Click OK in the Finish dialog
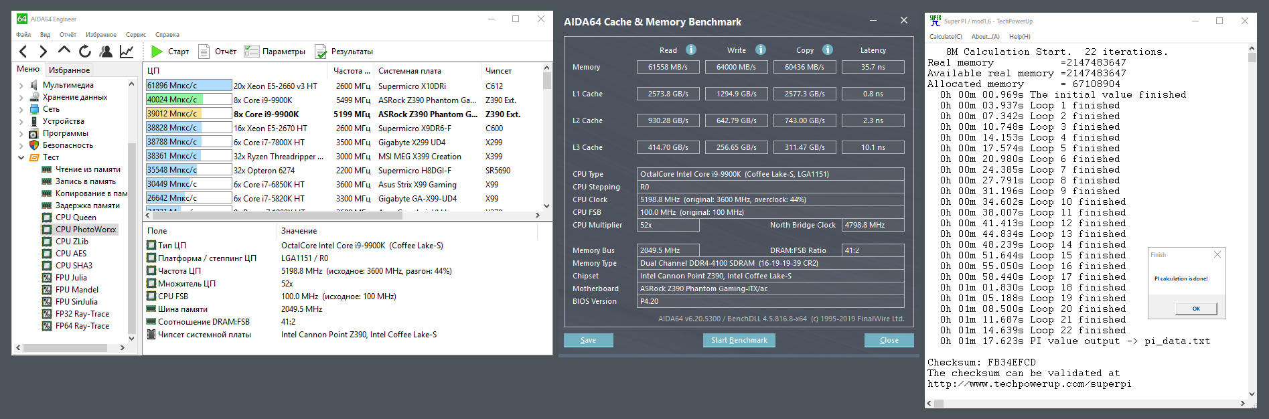 click(x=1196, y=309)
